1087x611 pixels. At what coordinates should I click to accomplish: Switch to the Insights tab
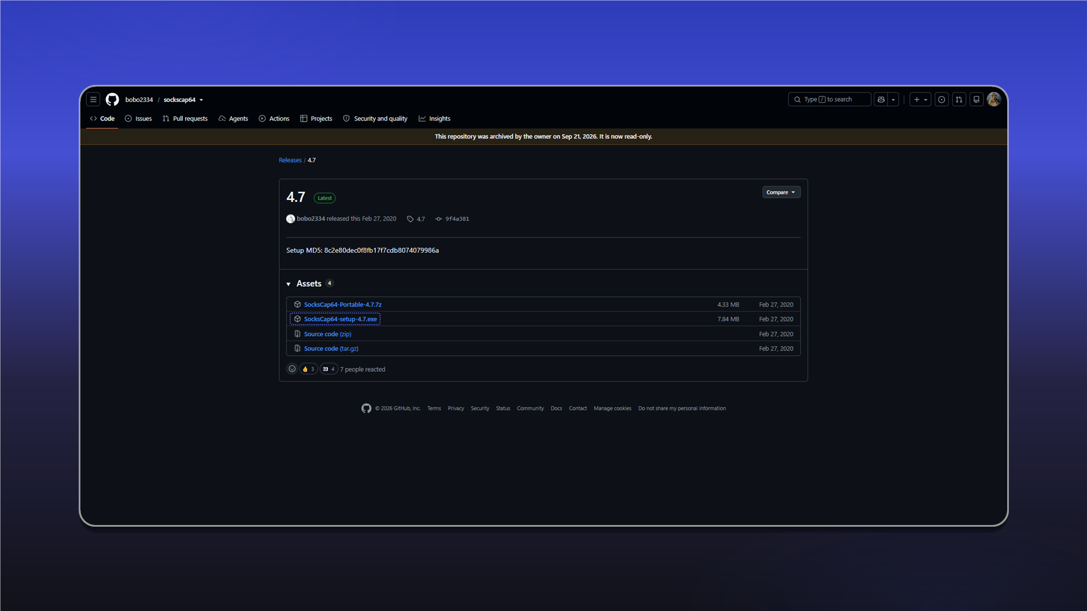pyautogui.click(x=434, y=119)
